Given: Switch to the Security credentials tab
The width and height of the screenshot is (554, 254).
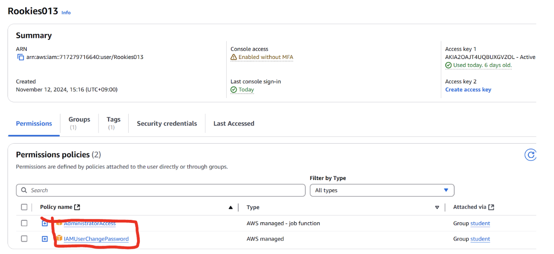Looking at the screenshot, I should pyautogui.click(x=167, y=124).
